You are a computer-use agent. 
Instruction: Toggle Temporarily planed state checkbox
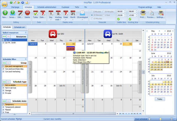coord(3,107)
